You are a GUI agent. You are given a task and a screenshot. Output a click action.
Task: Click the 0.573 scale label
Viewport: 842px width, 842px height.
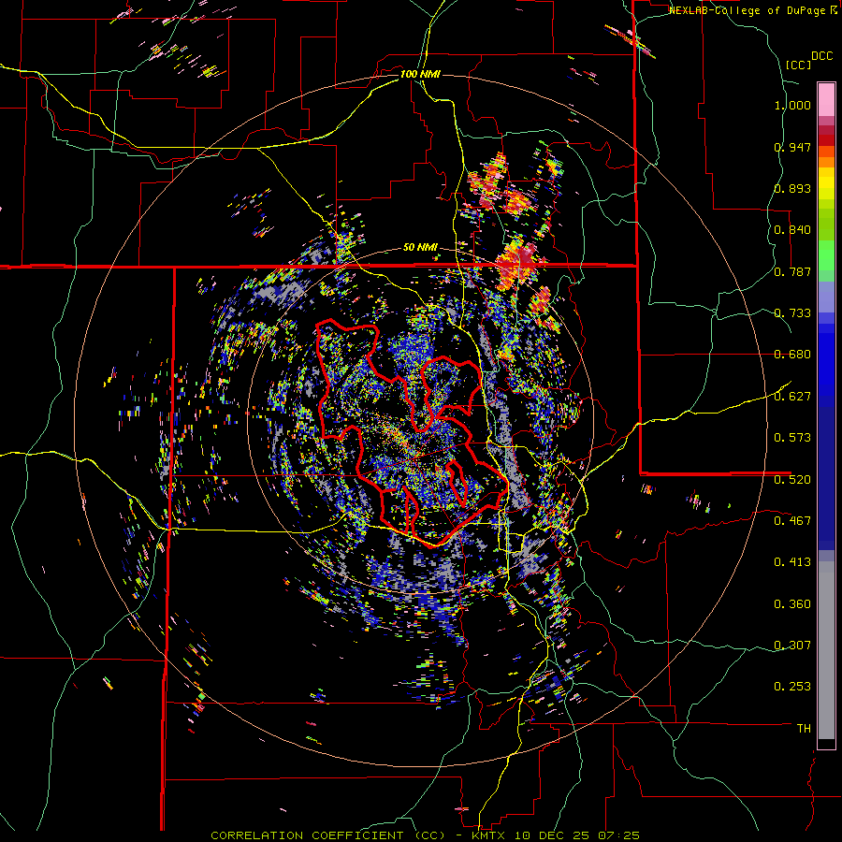pyautogui.click(x=792, y=438)
